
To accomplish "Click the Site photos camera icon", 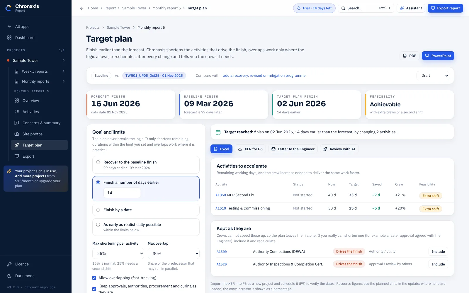I will tap(17, 134).
